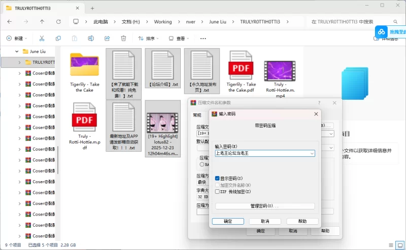Image resolution: width=406 pixels, height=250 pixels.
Task: Open the three-dot See more menu
Action: click(203, 38)
